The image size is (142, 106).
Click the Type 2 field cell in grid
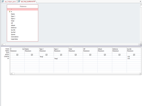[x=61, y=49]
